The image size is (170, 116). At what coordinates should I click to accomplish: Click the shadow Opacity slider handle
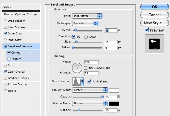[x=79, y=110]
